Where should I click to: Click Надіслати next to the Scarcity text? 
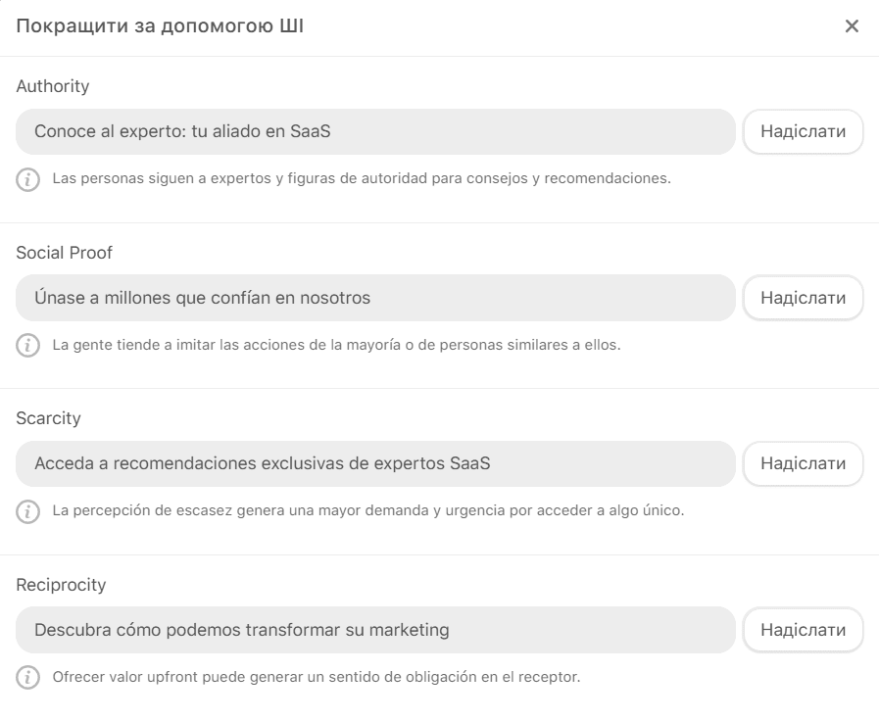(x=803, y=464)
